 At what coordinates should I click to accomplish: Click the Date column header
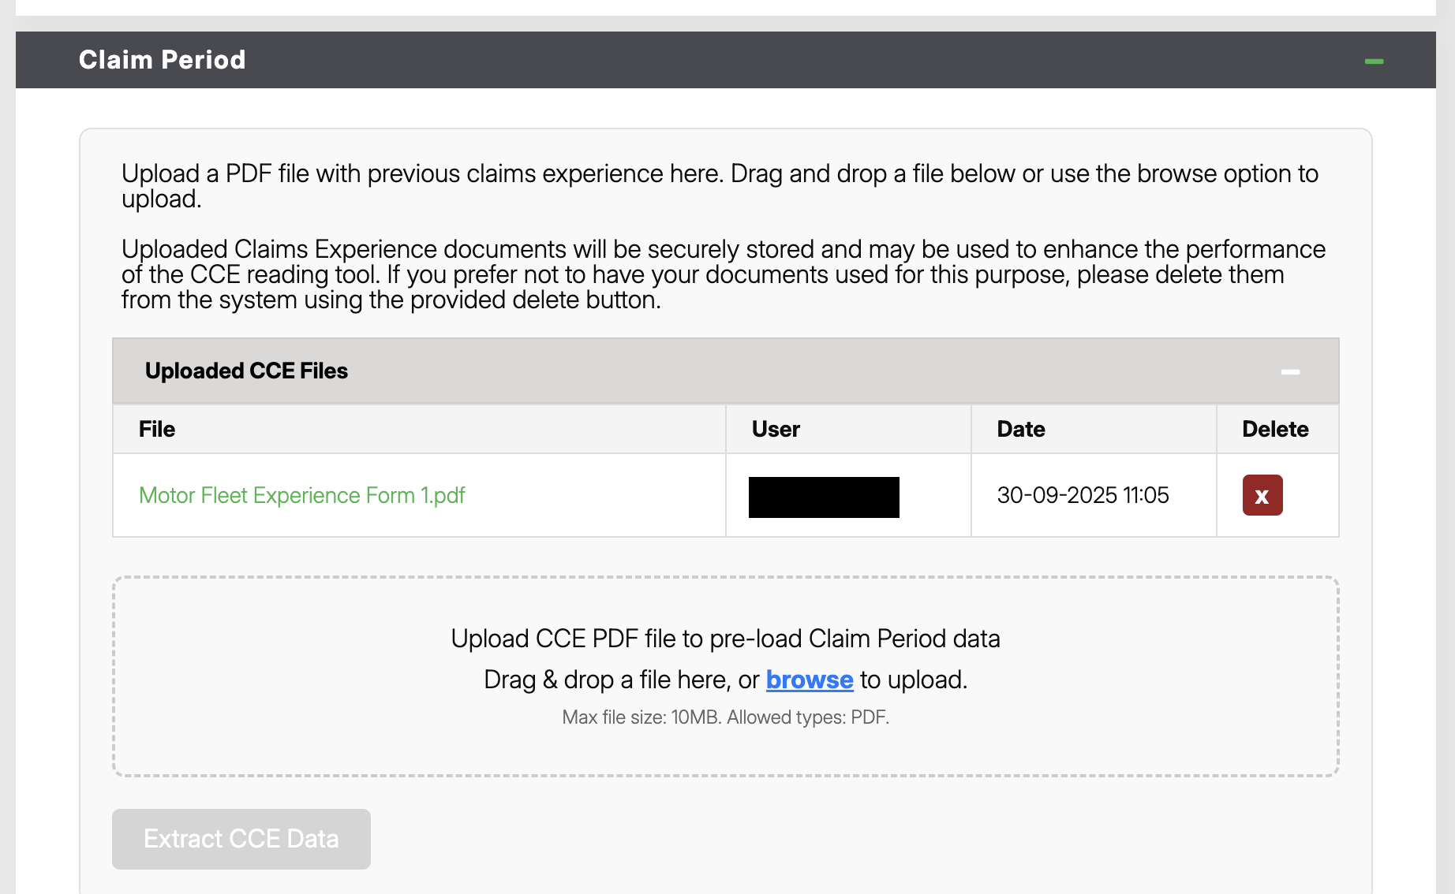[x=1021, y=429]
